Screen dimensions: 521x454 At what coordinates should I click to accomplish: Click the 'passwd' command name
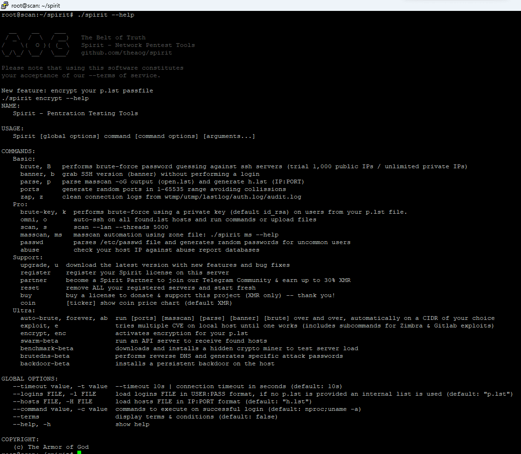point(32,242)
